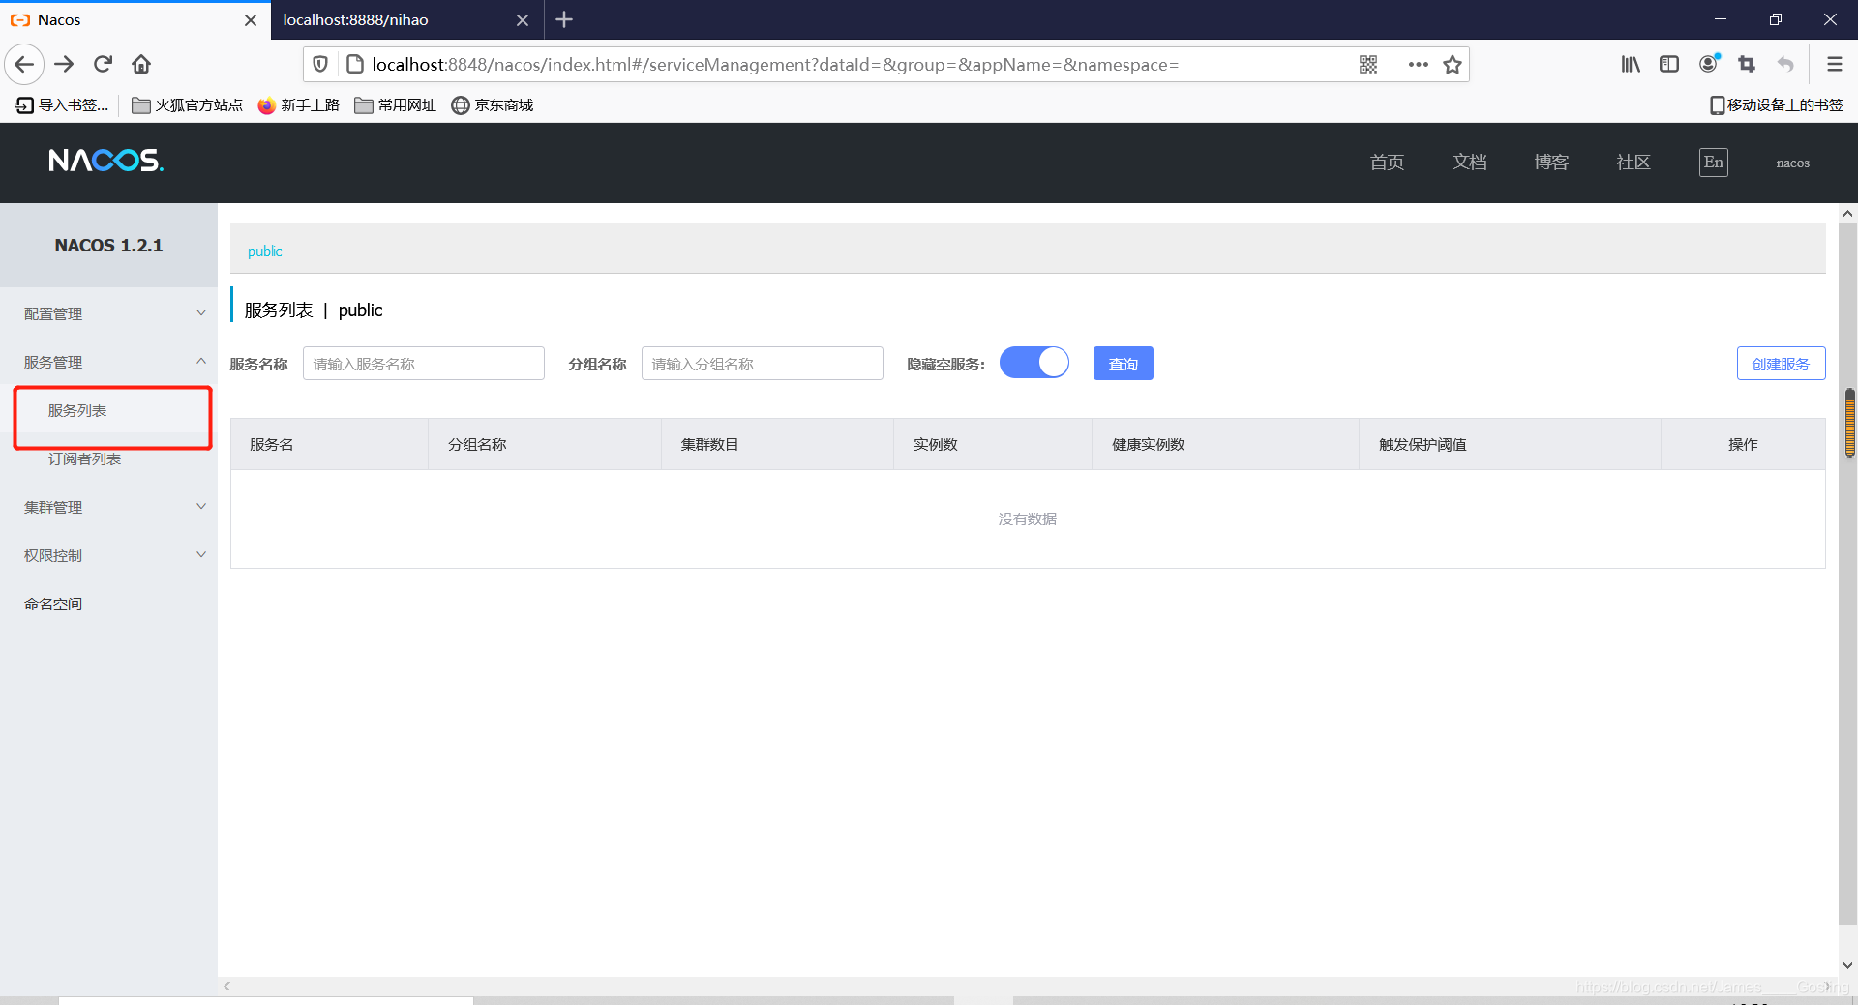Open 文档 in the top navigation
This screenshot has height=1005, width=1858.
click(x=1469, y=163)
